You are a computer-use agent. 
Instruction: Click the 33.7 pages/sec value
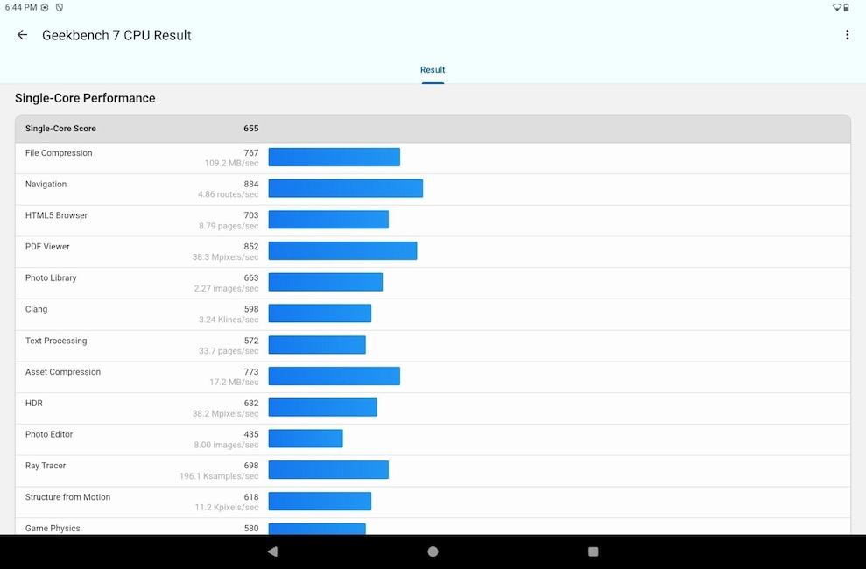pos(229,351)
